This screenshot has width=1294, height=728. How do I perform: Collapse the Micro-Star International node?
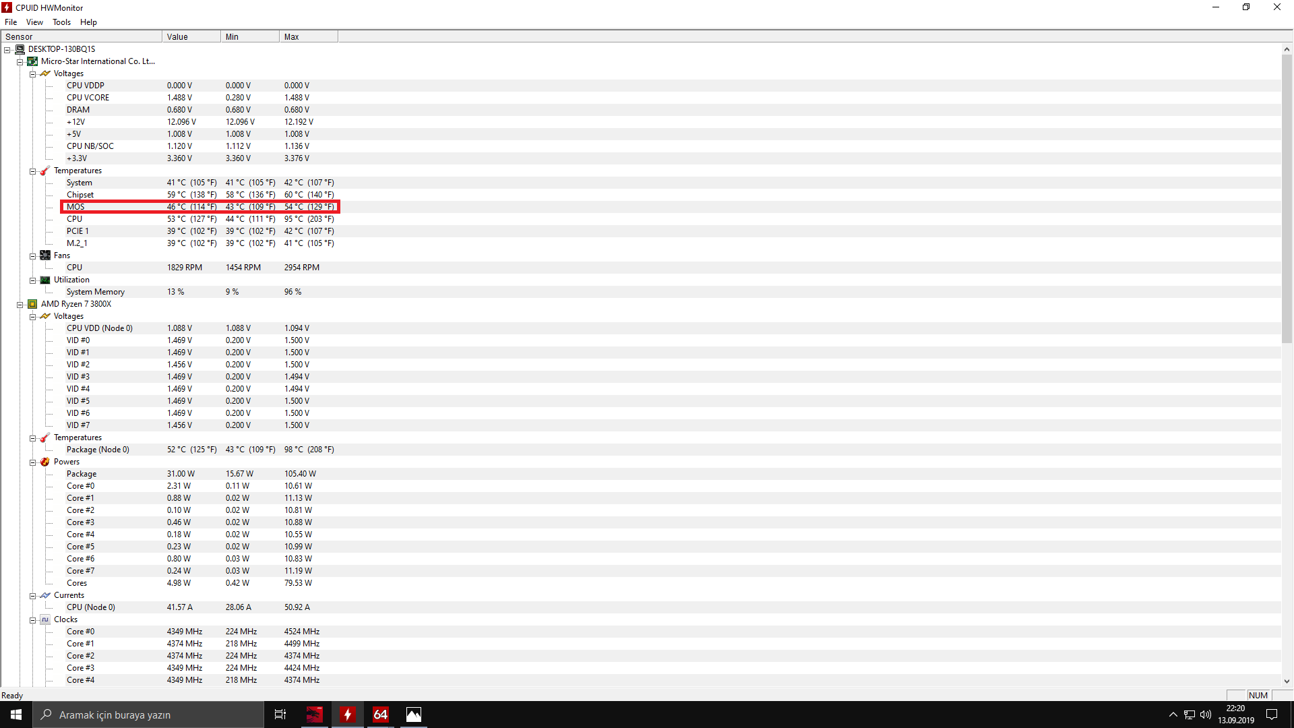click(x=20, y=61)
